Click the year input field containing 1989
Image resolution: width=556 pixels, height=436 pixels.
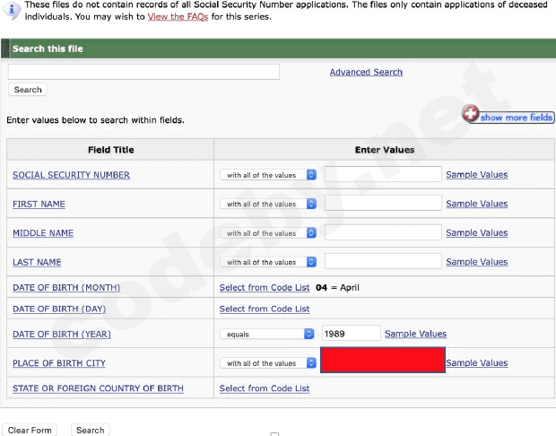[x=351, y=334]
